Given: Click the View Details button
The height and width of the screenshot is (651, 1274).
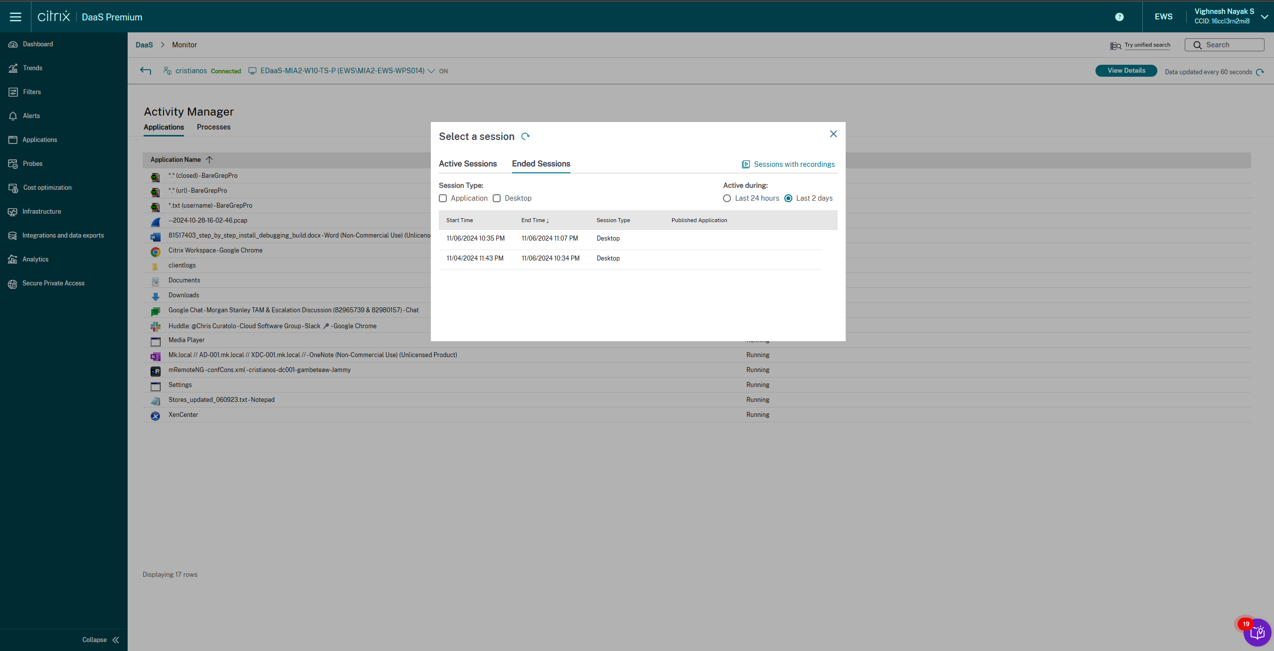Looking at the screenshot, I should 1126,71.
